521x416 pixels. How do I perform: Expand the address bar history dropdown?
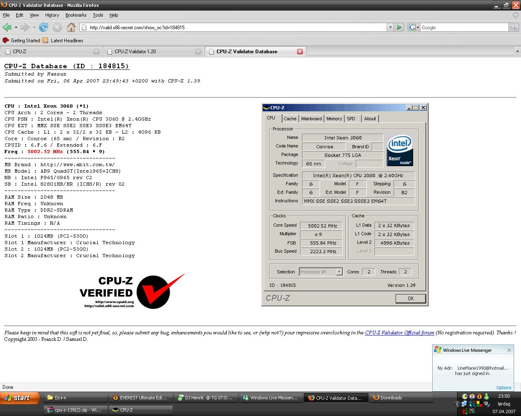coord(390,27)
